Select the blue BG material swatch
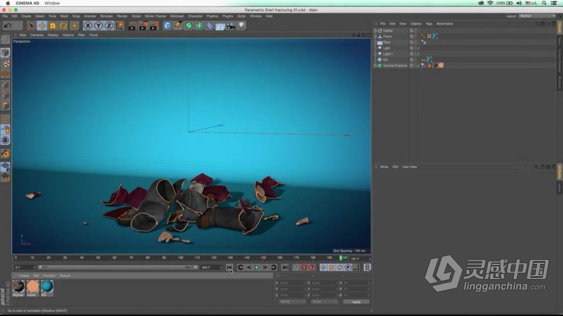The height and width of the screenshot is (316, 563). click(x=46, y=286)
